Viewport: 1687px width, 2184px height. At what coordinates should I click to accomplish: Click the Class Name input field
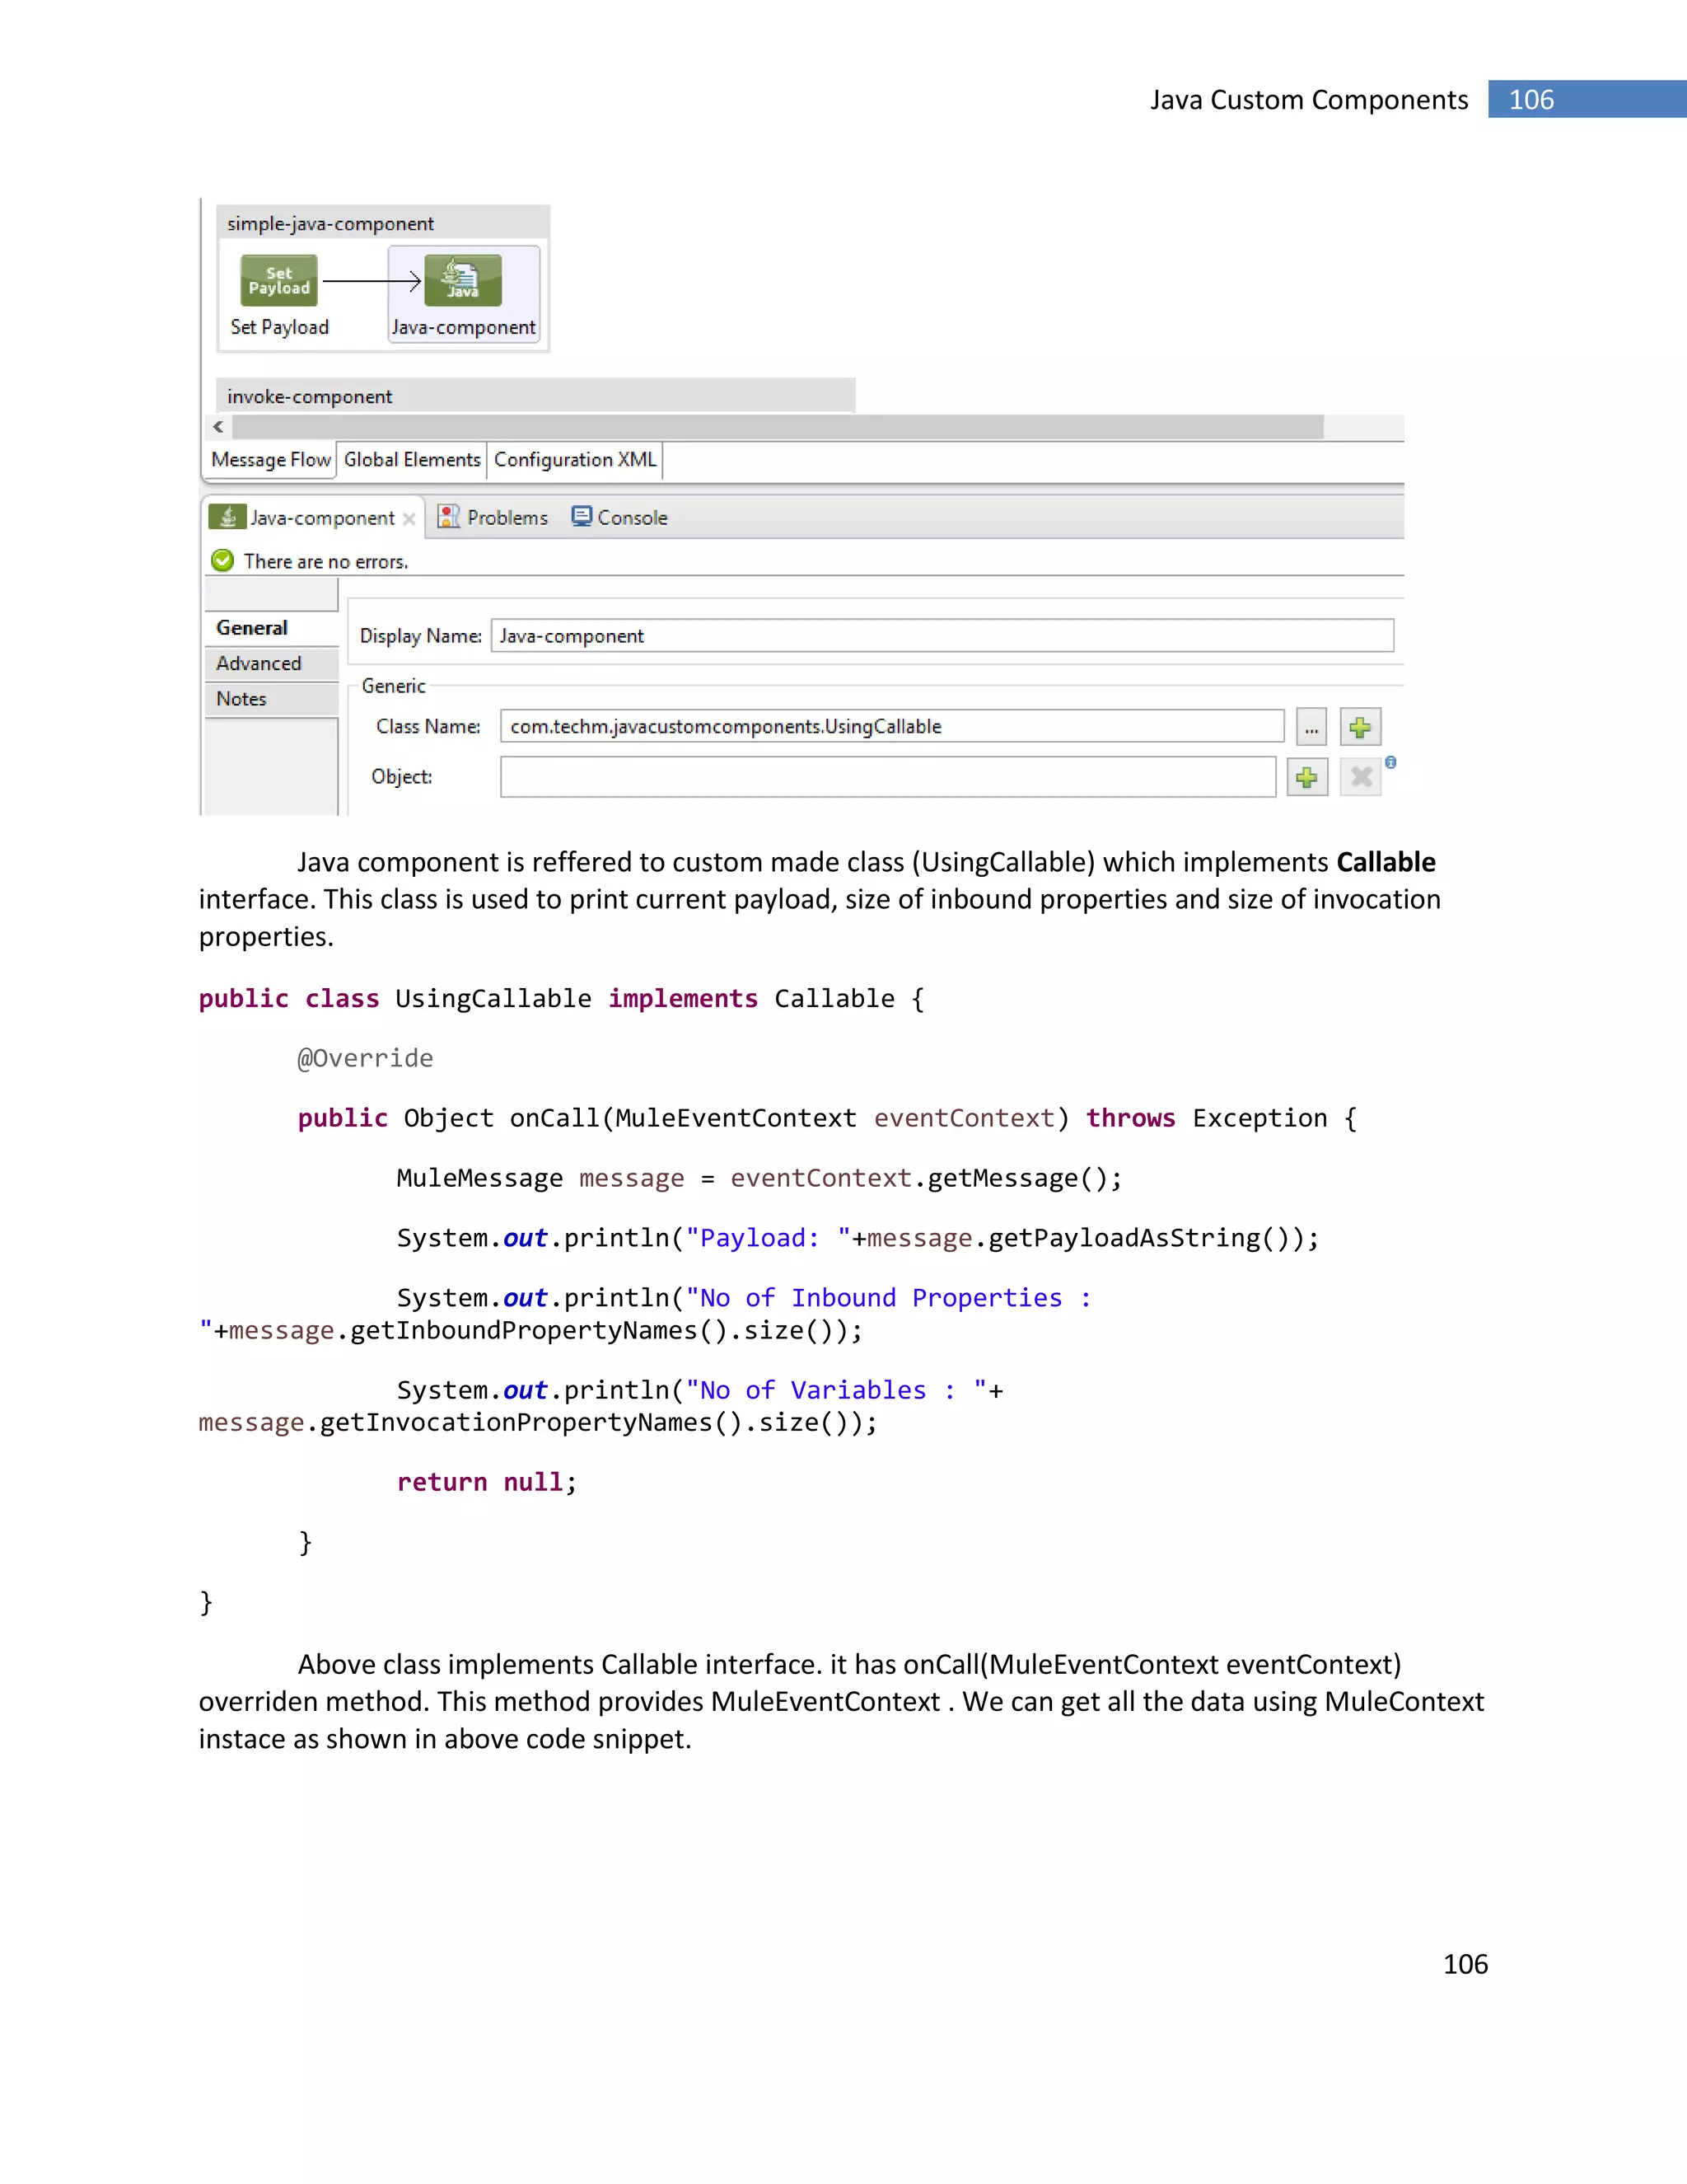892,727
